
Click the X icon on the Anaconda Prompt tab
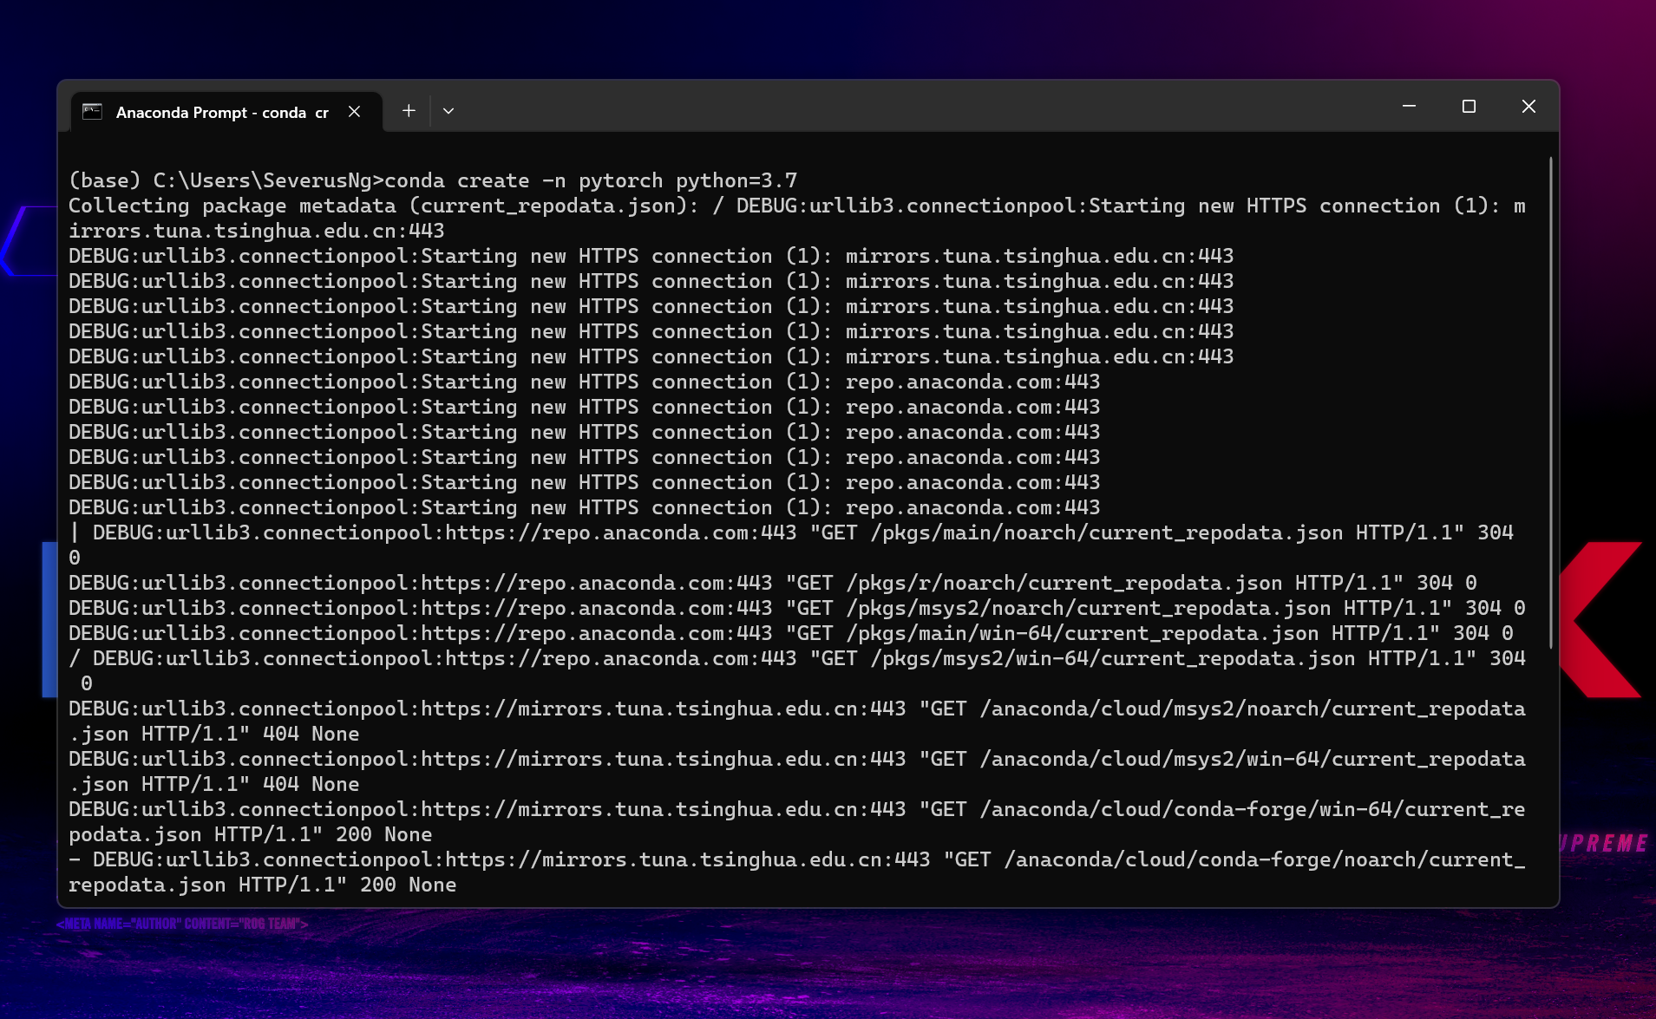tap(354, 111)
